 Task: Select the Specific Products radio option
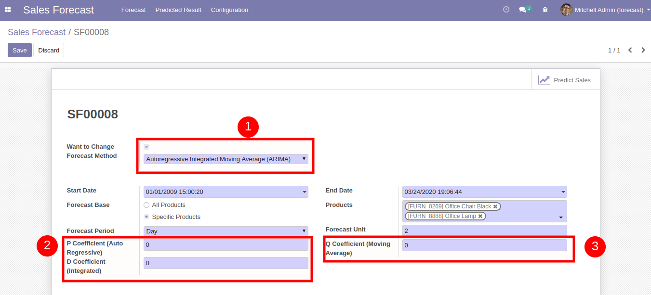coord(146,217)
